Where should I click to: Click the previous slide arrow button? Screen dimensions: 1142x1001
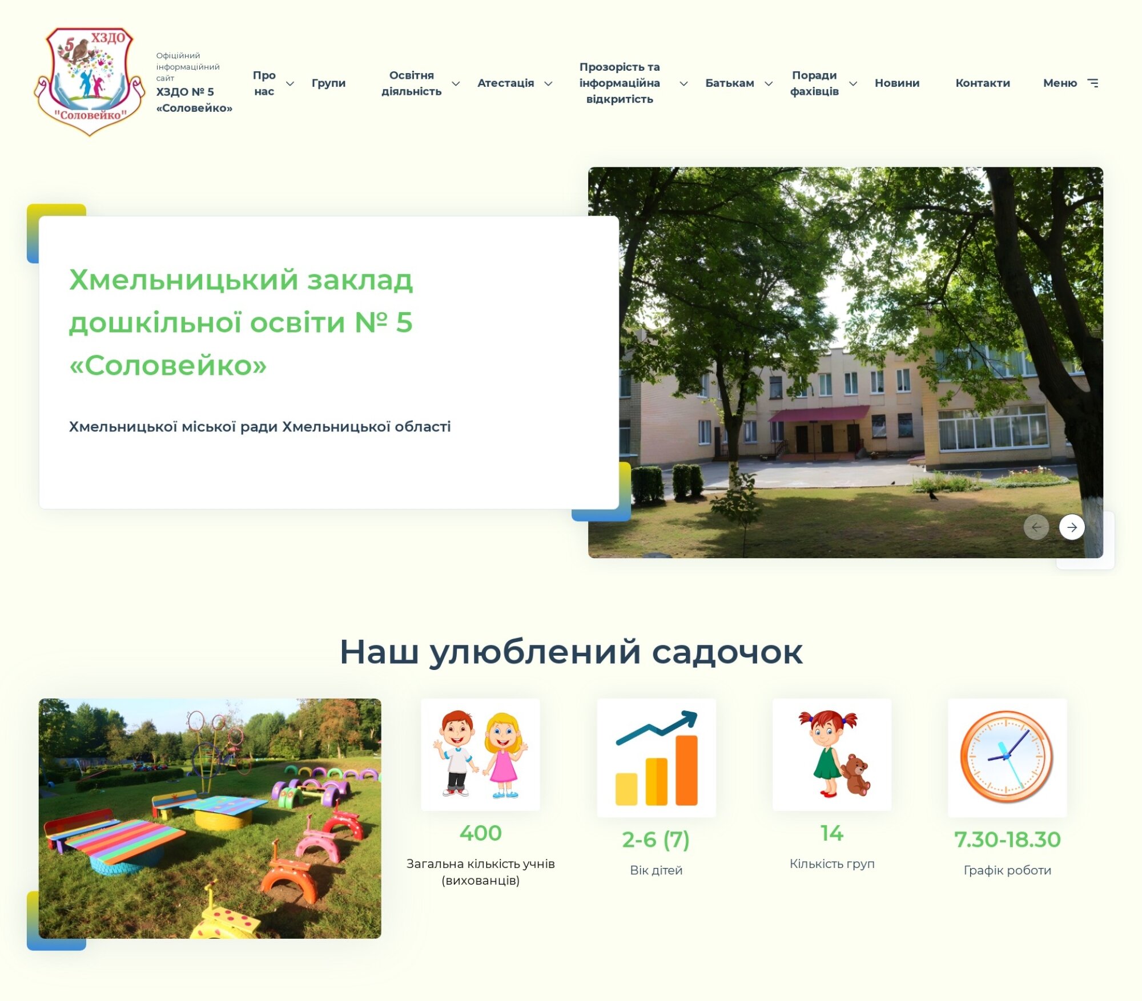tap(1036, 527)
